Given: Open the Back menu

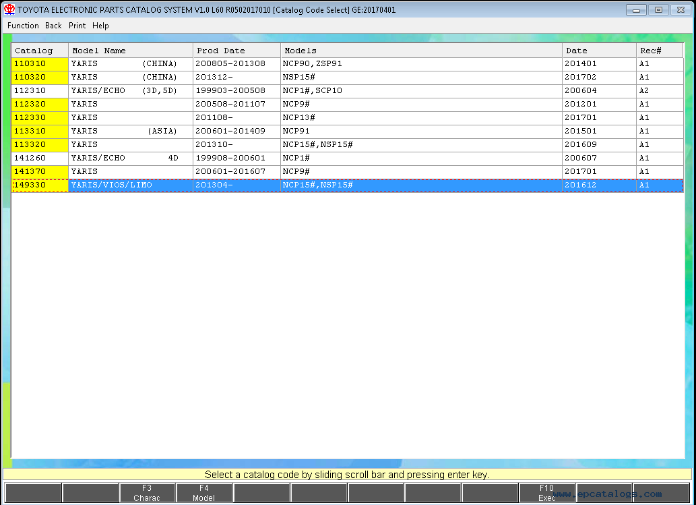Looking at the screenshot, I should 53,26.
